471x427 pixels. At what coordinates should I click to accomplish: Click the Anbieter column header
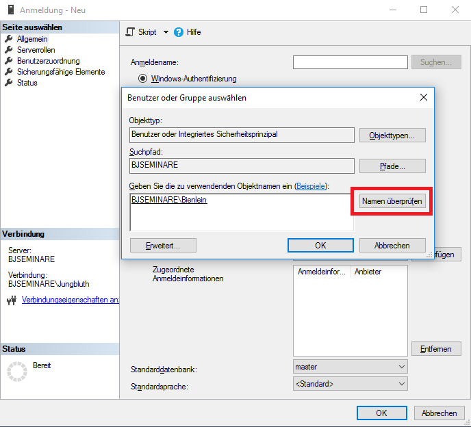[368, 272]
